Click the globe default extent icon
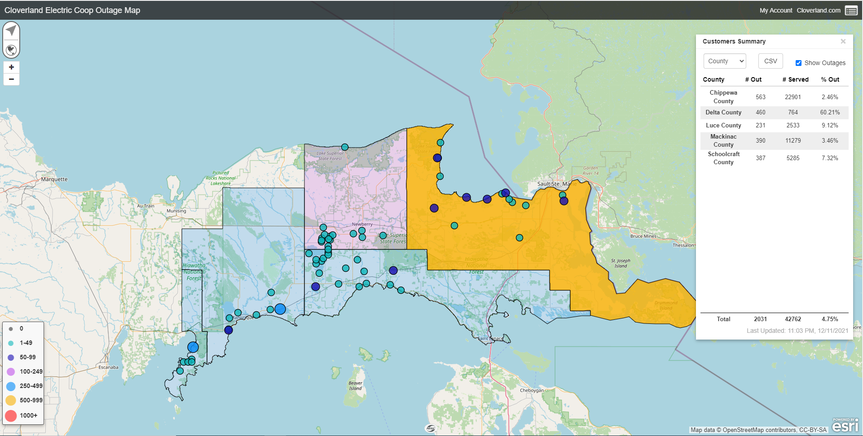This screenshot has width=863, height=436. (x=11, y=50)
